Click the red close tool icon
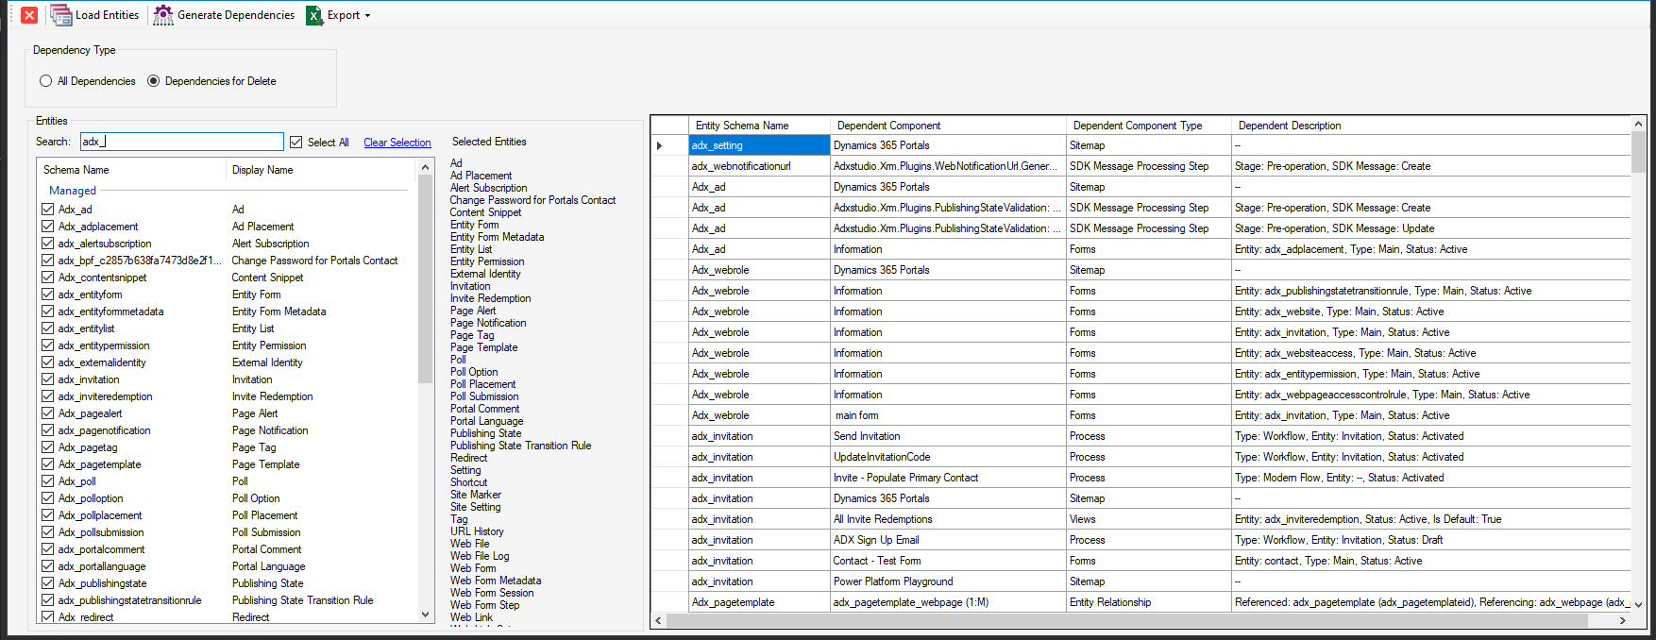This screenshot has width=1656, height=640. click(x=29, y=15)
